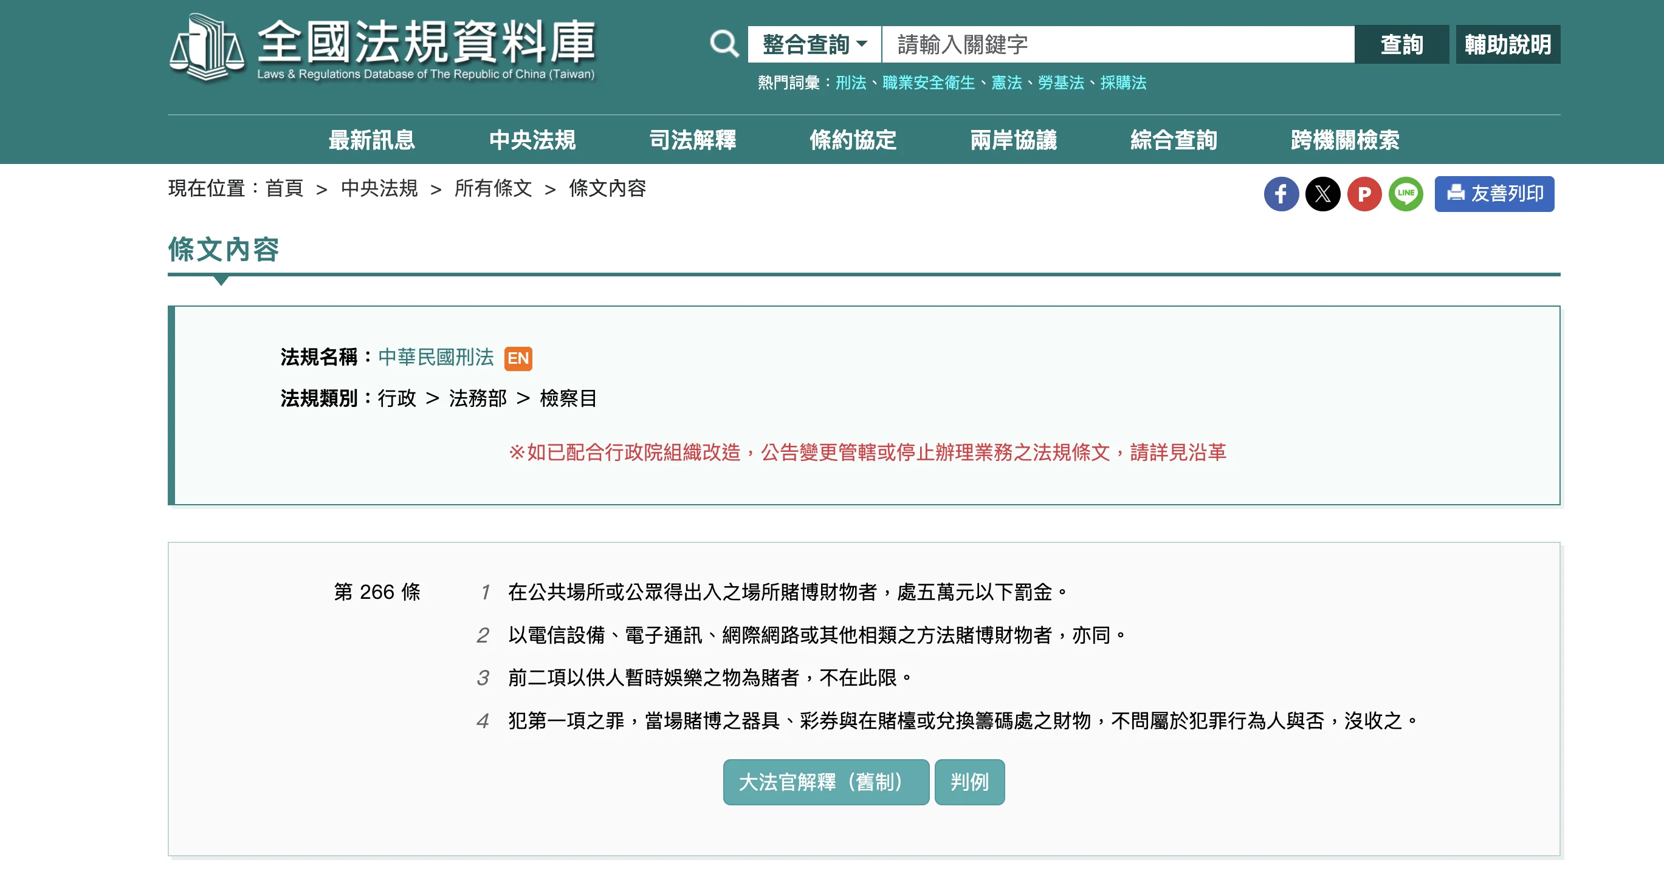Viewport: 1664px width, 894px height.
Task: Open the 中華民國刑法 law name link
Action: pos(436,358)
